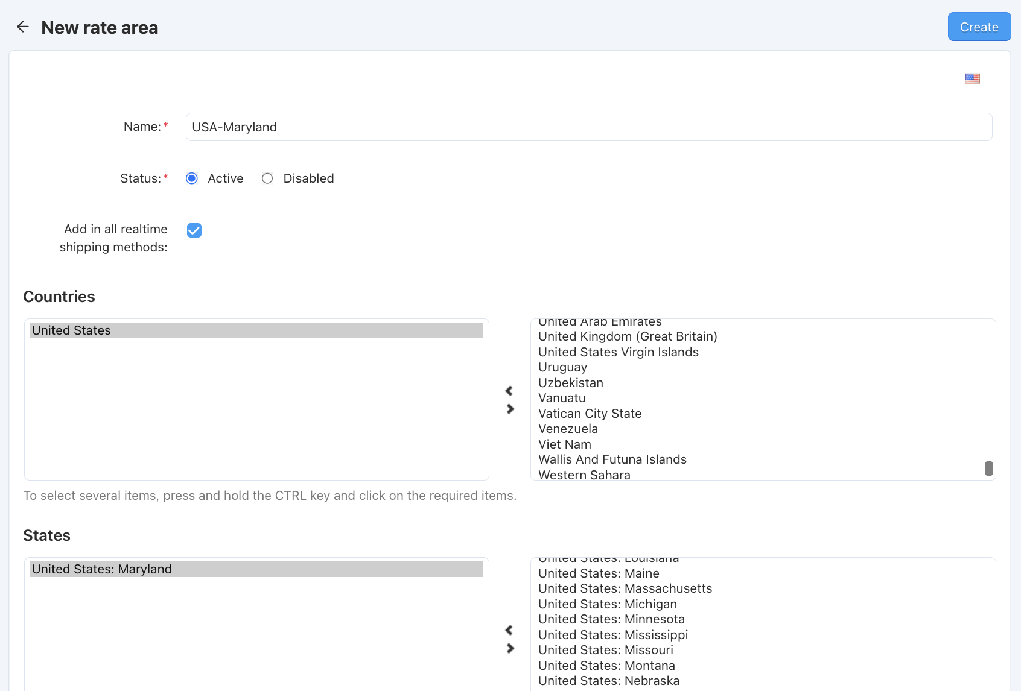Select United States: Nebraska entry
Screen dimensions: 1021x691
click(x=609, y=681)
